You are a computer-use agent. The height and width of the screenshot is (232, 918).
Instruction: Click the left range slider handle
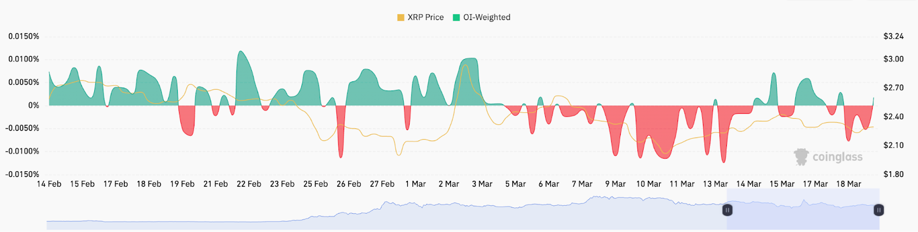click(727, 210)
